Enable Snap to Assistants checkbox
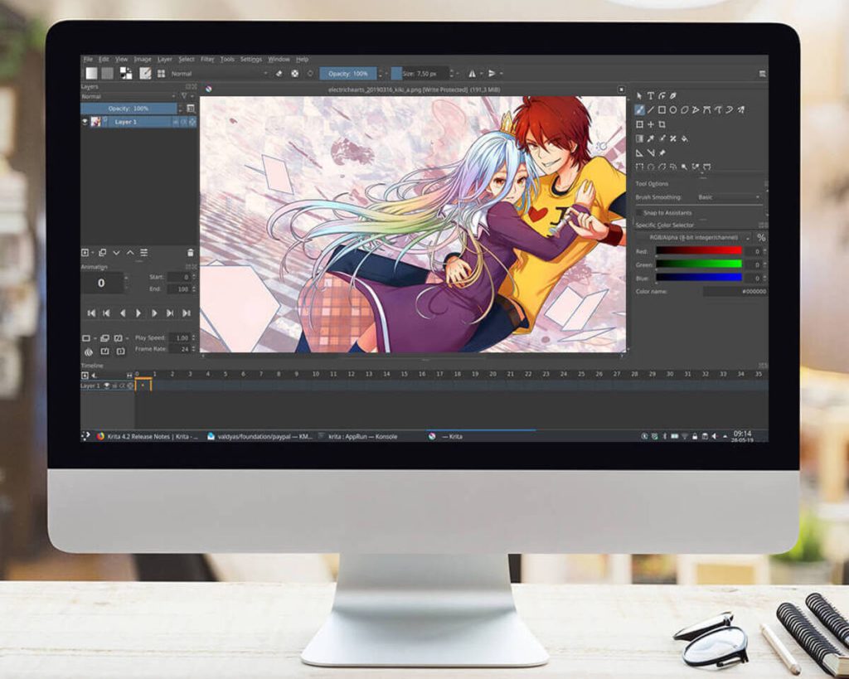The width and height of the screenshot is (849, 679). point(639,213)
